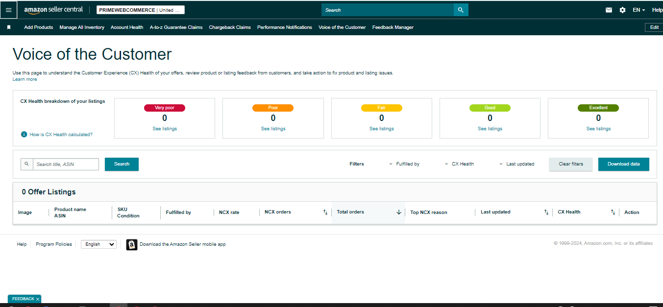Open the Learn more link
Screen dimensions: 663x307
click(x=25, y=79)
